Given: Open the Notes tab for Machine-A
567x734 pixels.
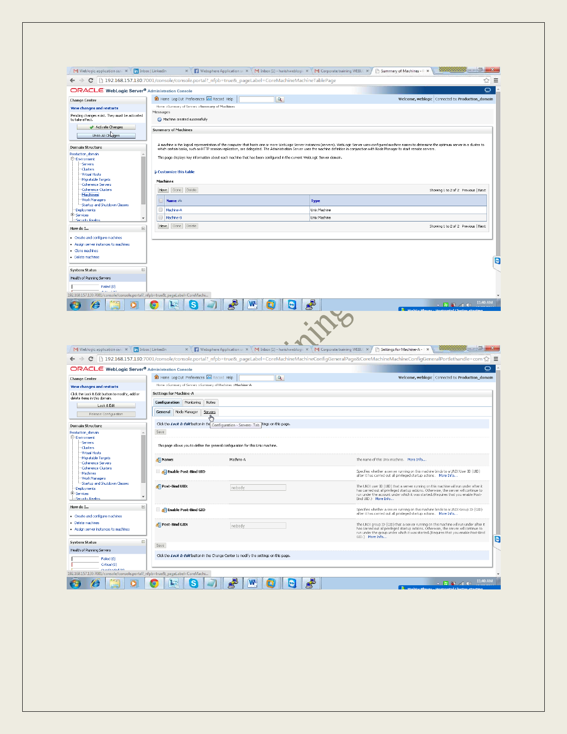Looking at the screenshot, I should (x=211, y=402).
